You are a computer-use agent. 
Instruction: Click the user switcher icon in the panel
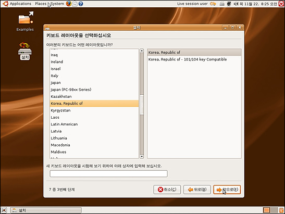click(213, 4)
